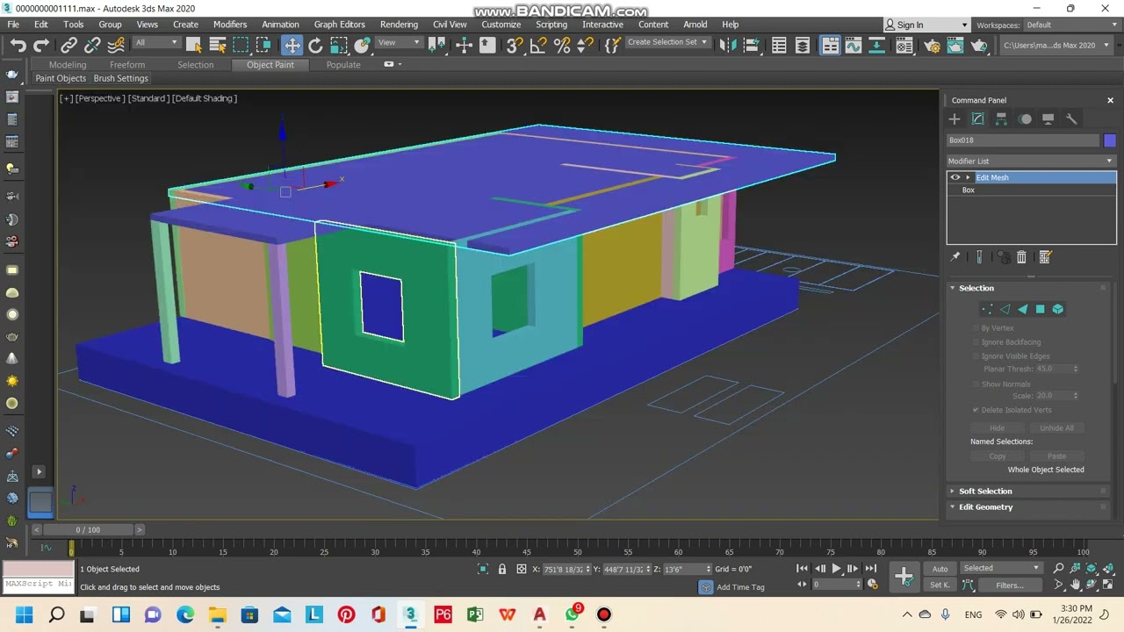Select Element sub-object level icon
1124x632 pixels.
point(1058,309)
